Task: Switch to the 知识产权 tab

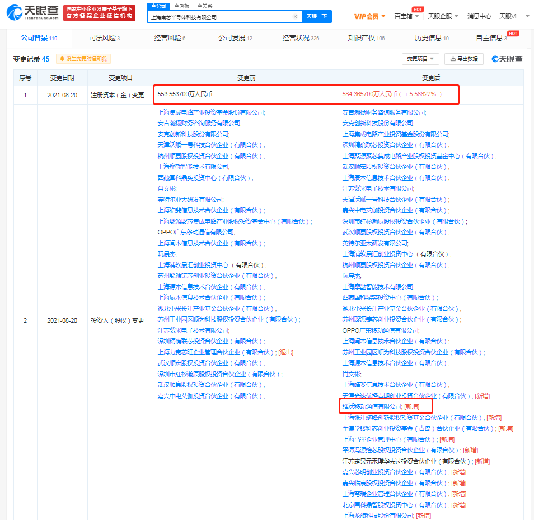Action: (366, 38)
